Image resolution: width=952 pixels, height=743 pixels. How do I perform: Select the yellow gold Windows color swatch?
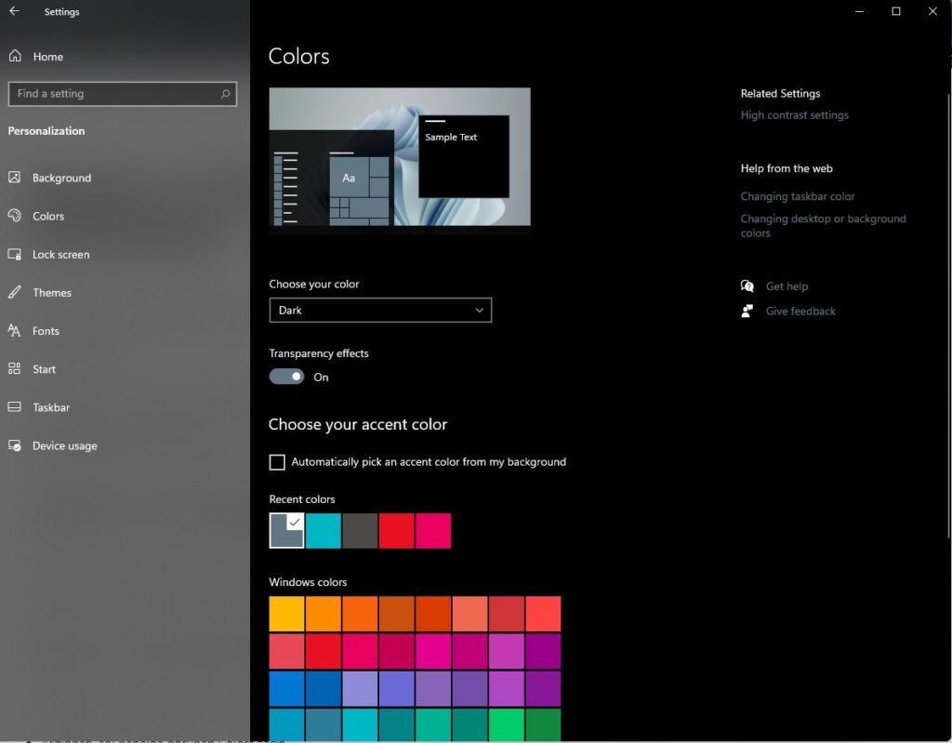[x=286, y=614]
